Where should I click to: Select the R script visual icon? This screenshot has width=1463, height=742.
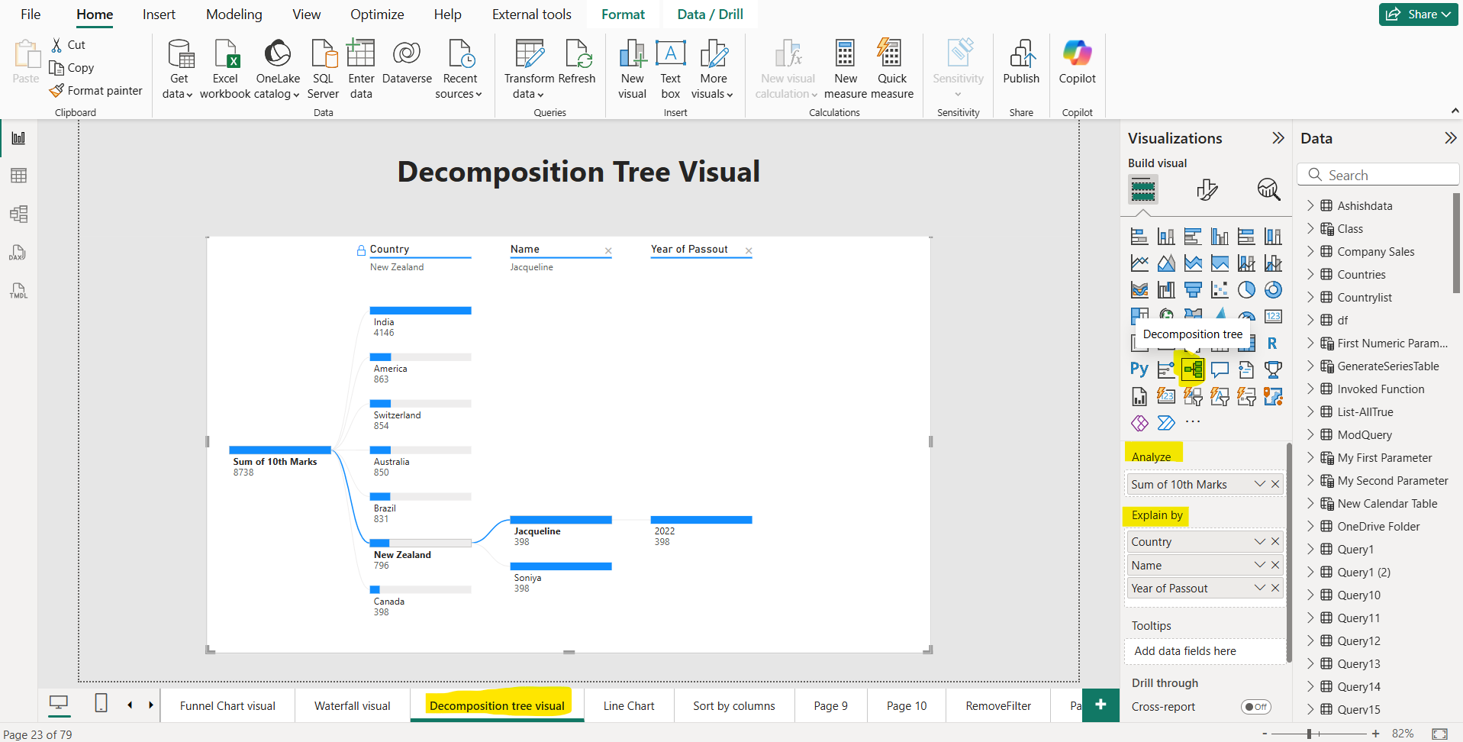pos(1272,342)
